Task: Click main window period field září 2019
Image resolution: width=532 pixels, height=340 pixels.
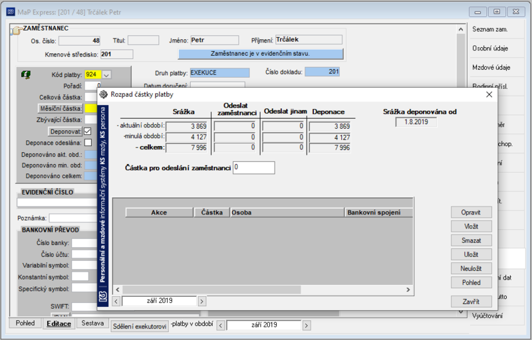Action: [x=263, y=325]
